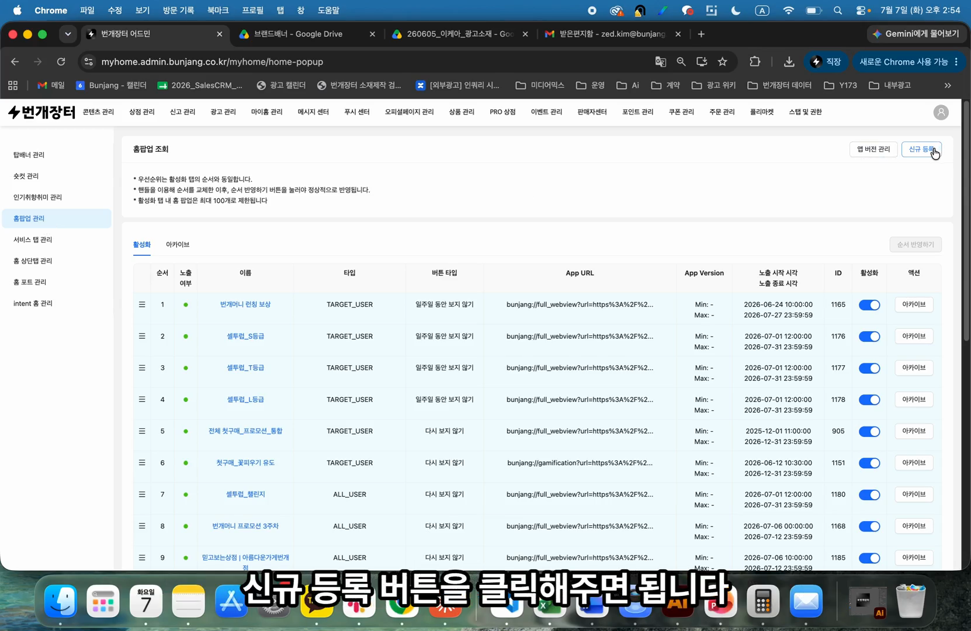This screenshot has width=971, height=631.
Task: Toggle activation for ID 905
Action: point(869,432)
